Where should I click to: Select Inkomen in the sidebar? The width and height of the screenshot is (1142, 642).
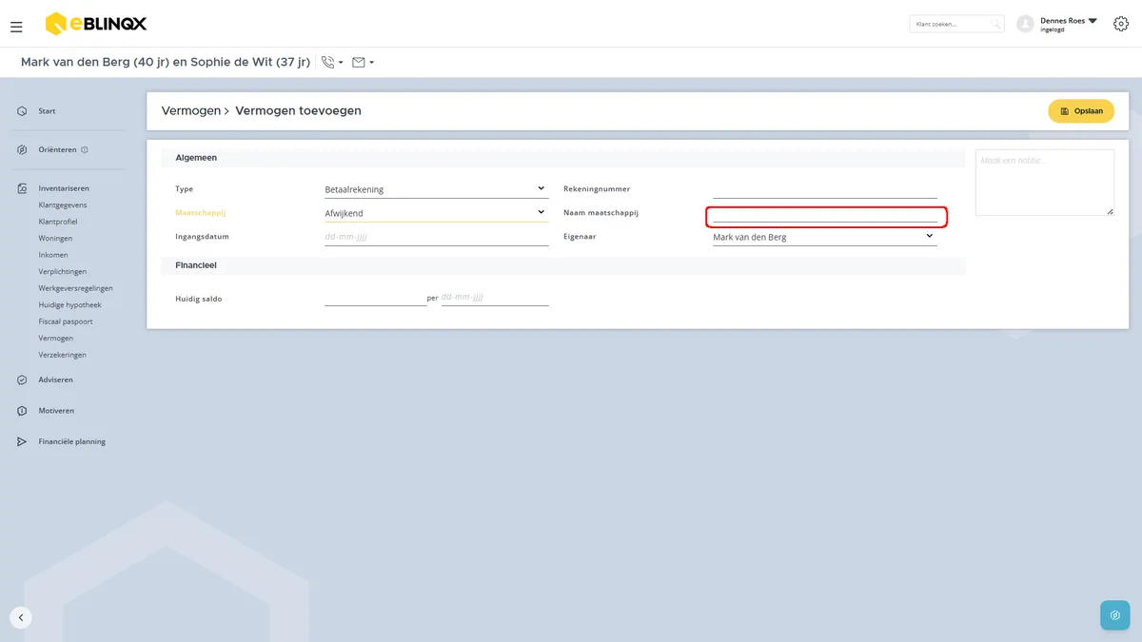coord(53,255)
